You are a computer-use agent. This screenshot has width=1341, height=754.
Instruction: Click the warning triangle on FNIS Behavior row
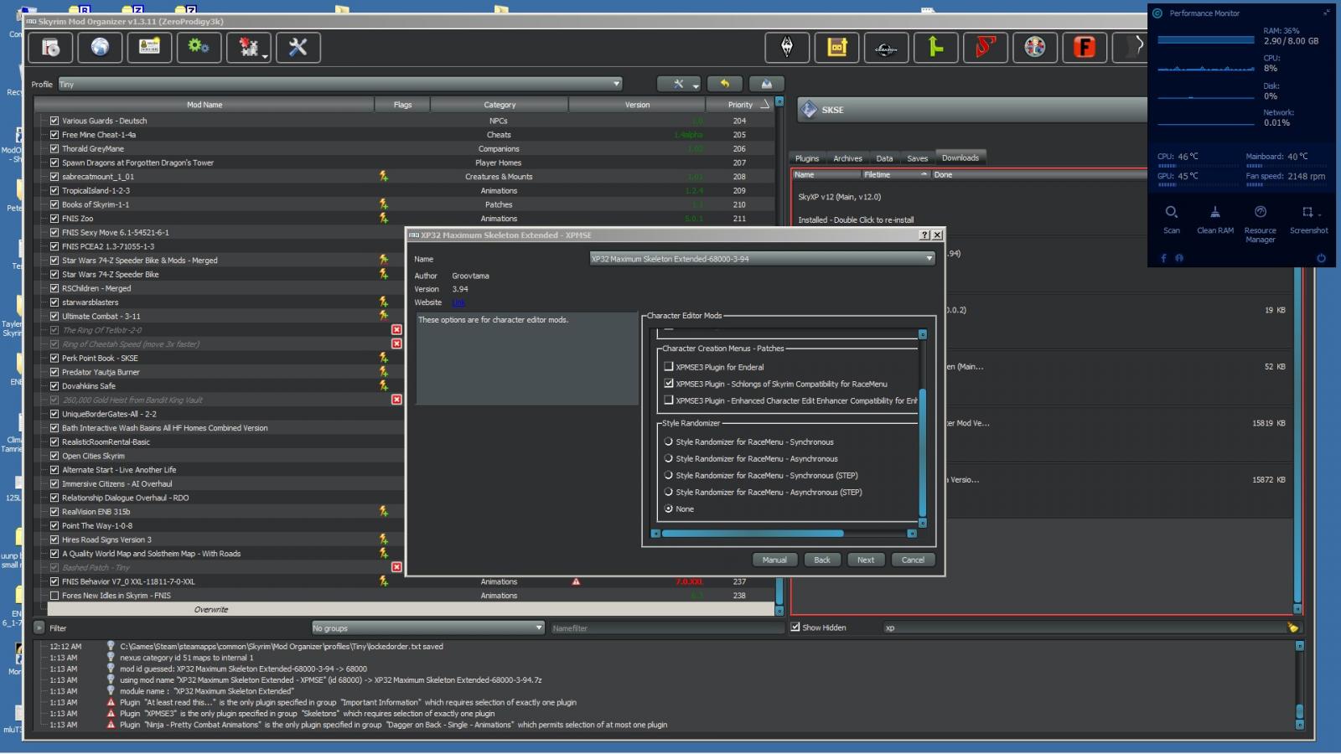point(576,581)
